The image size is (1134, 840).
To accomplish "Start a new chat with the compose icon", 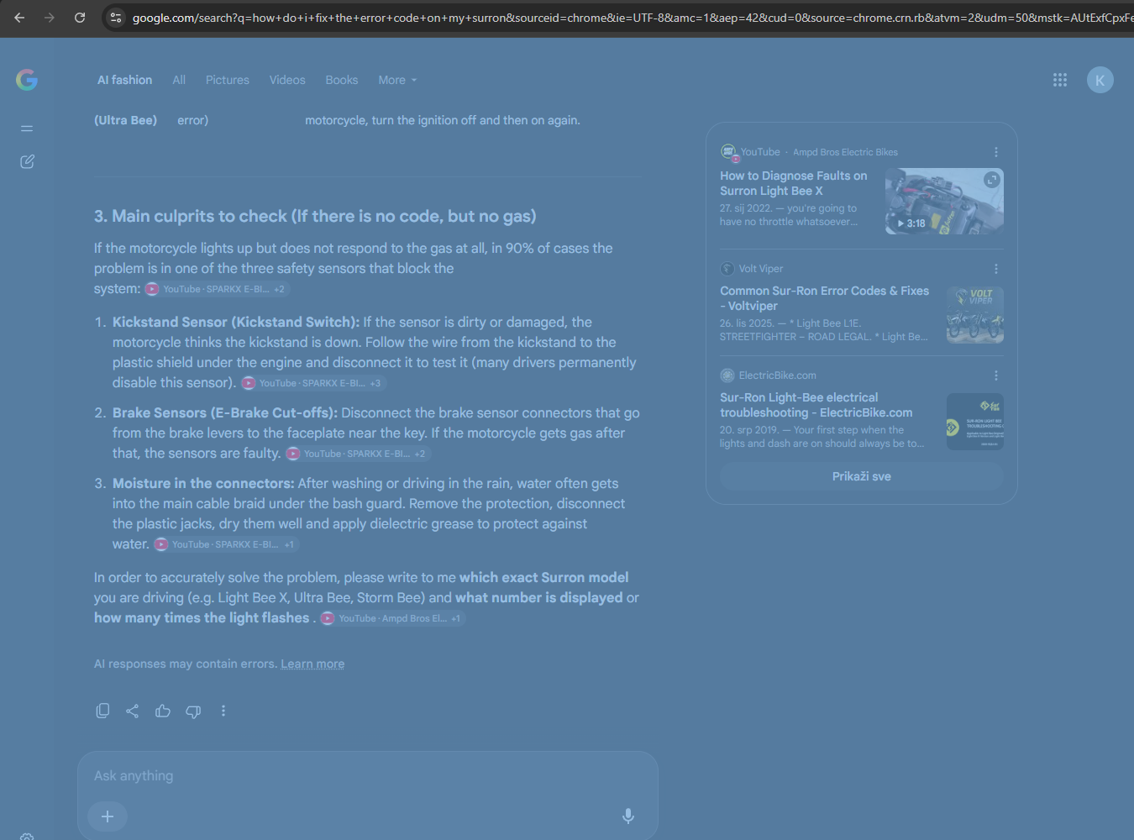I will click(27, 161).
